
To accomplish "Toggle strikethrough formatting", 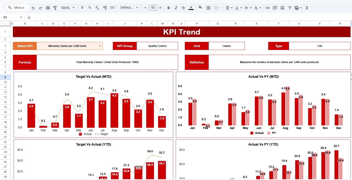I will (x=183, y=8).
